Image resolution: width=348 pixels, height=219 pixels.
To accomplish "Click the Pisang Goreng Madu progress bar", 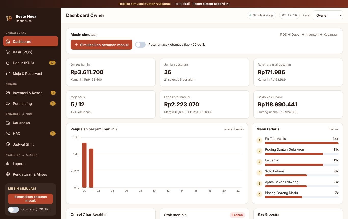I will (302, 197).
